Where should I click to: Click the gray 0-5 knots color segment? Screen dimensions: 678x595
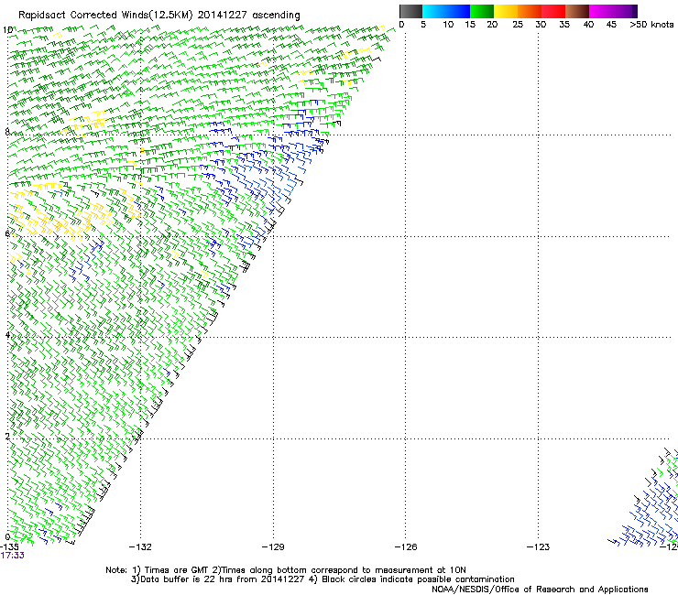(x=410, y=11)
